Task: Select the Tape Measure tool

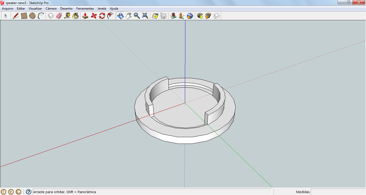Action: 67,16
